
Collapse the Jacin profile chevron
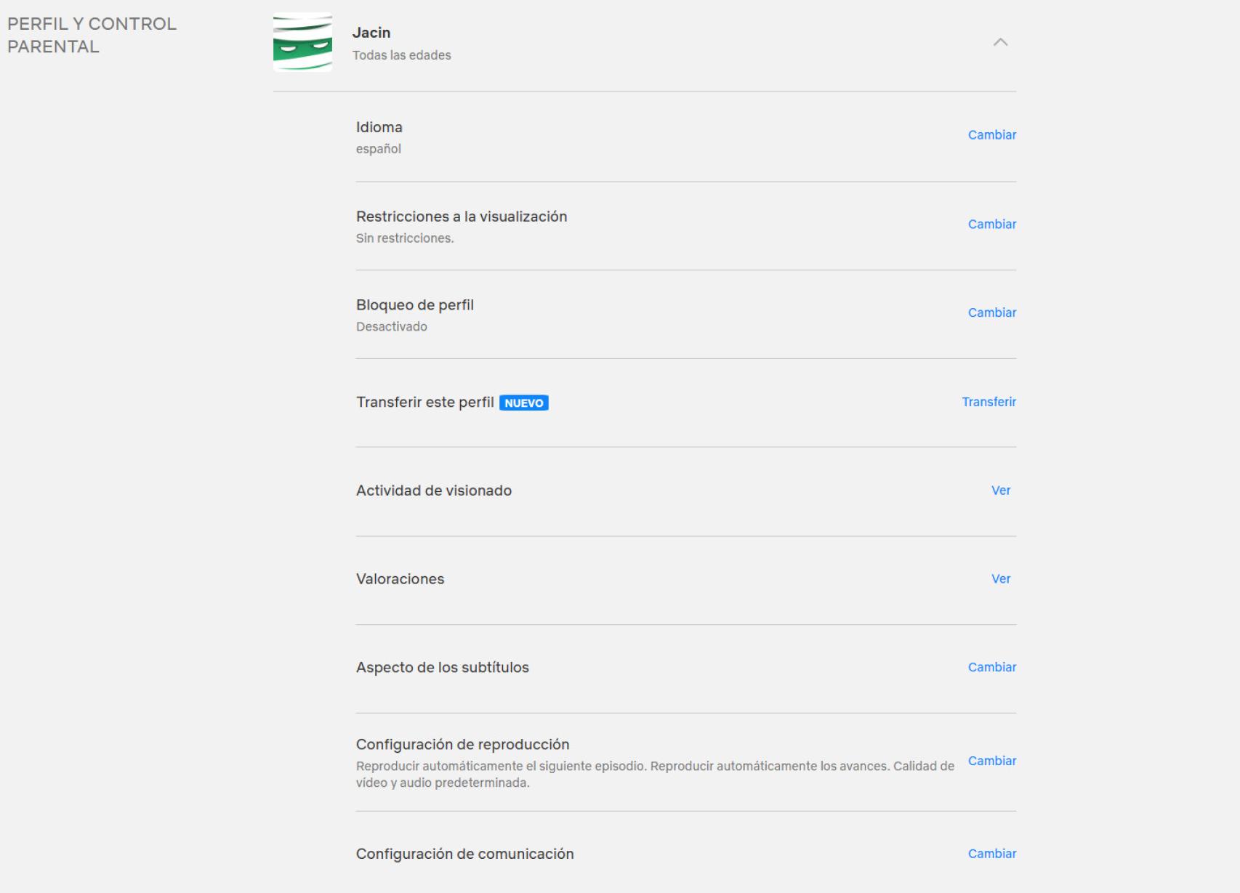pos(1000,42)
